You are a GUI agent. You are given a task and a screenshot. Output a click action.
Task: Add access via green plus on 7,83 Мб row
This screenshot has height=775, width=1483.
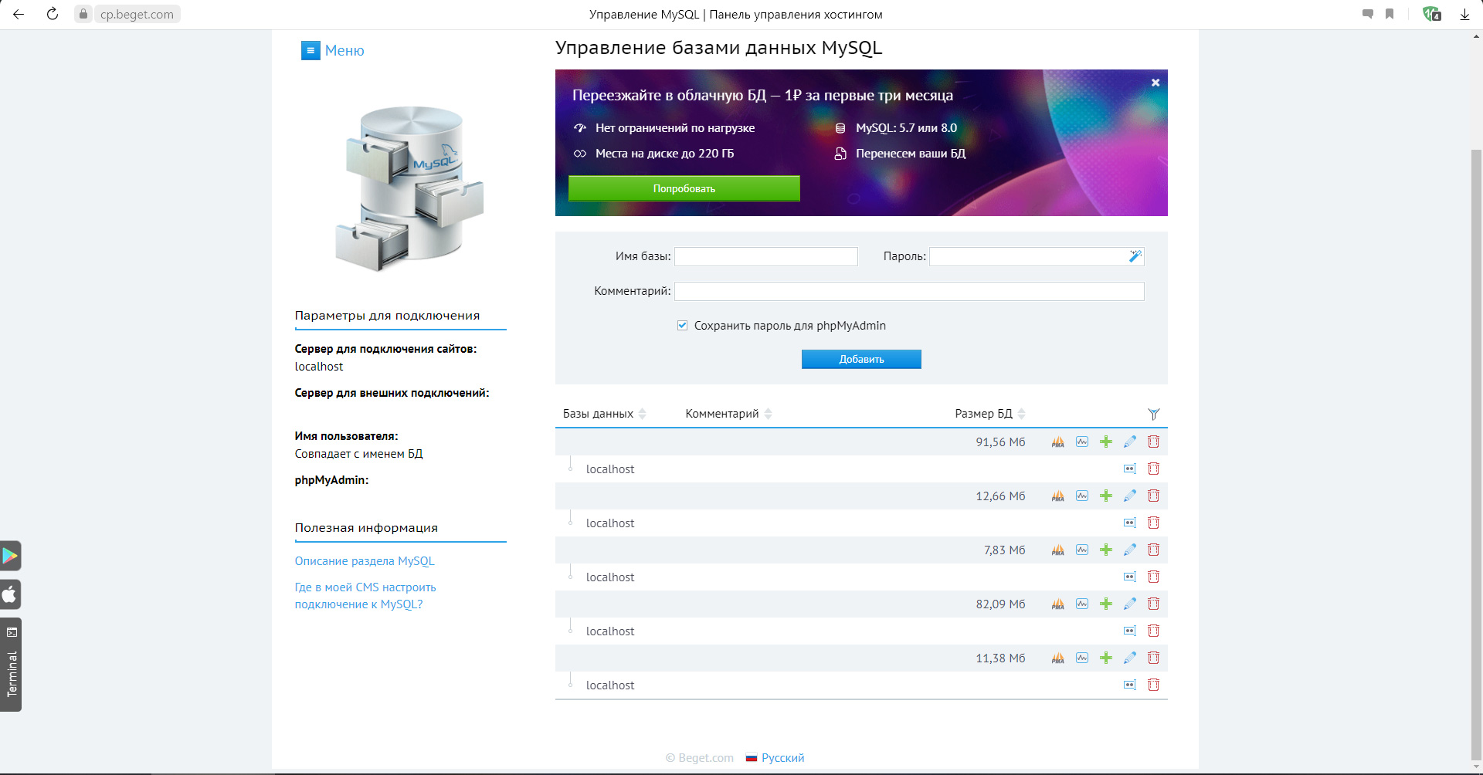[x=1106, y=550]
